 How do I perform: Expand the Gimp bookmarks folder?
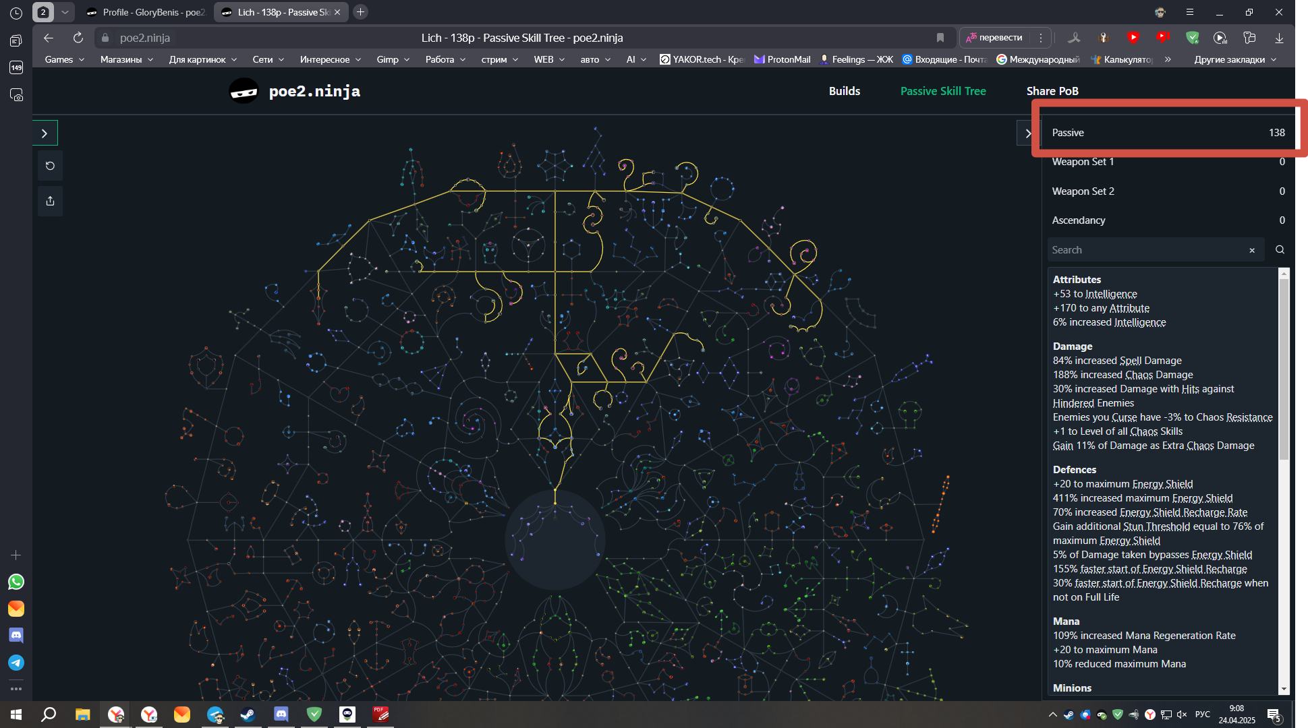pos(393,59)
